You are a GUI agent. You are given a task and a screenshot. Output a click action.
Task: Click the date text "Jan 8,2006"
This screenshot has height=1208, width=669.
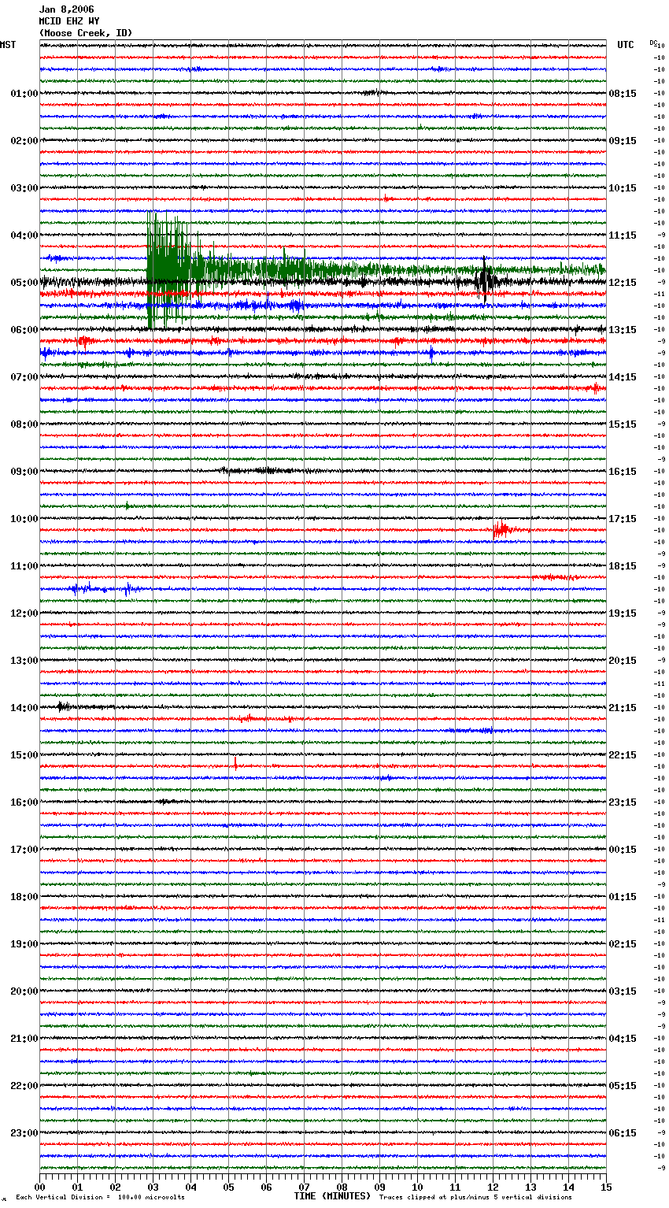(67, 9)
